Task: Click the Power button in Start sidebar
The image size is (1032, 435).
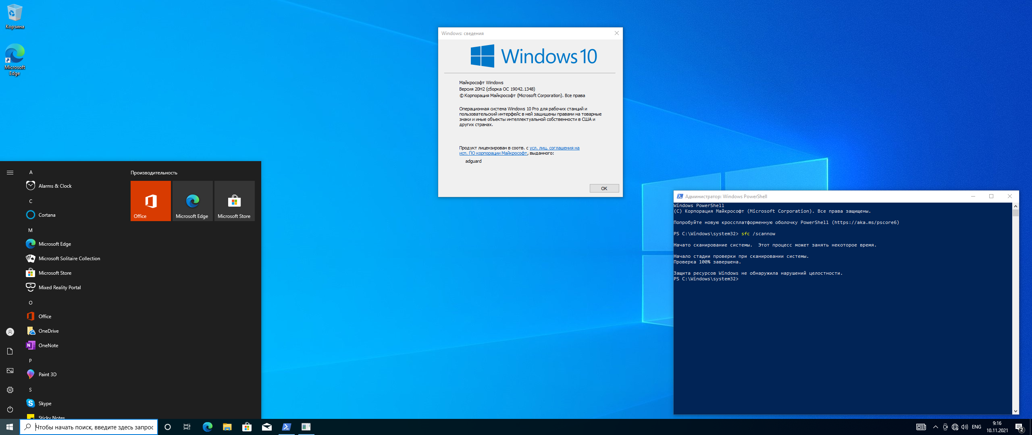Action: click(x=10, y=409)
